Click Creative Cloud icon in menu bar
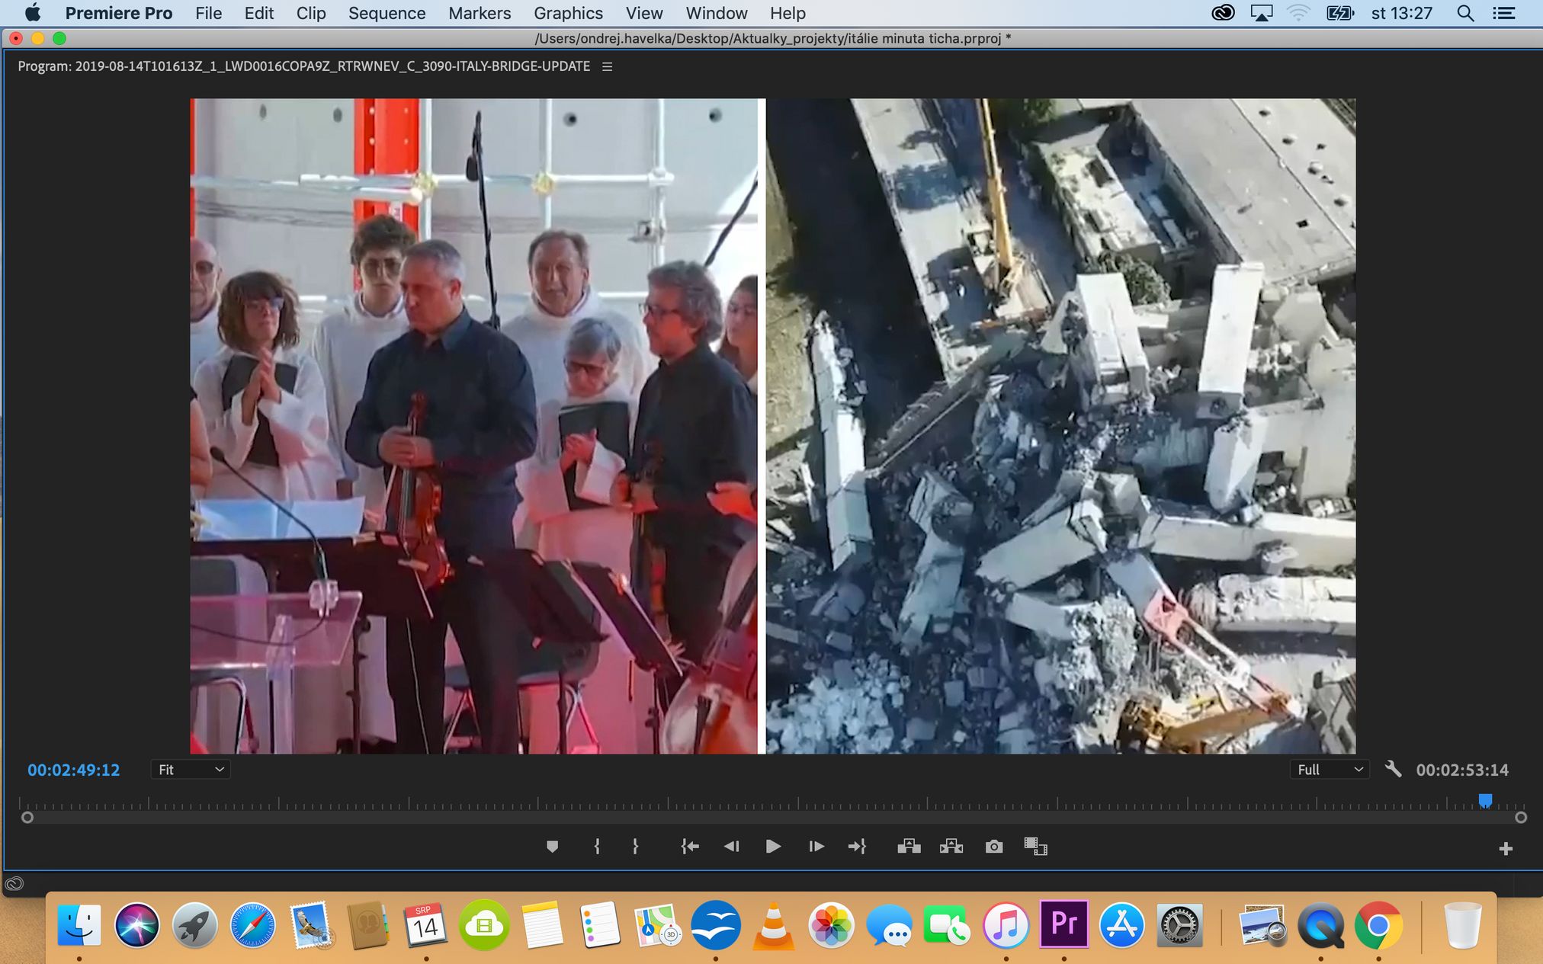This screenshot has height=964, width=1543. click(x=1223, y=13)
